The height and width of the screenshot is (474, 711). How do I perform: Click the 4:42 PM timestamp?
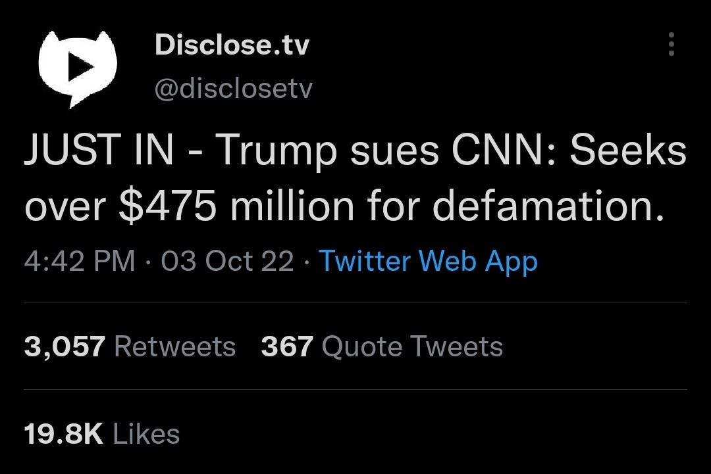(79, 262)
